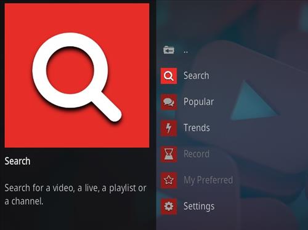This screenshot has height=230, width=308.
Task: Open the Search menu entry label
Action: pos(197,76)
